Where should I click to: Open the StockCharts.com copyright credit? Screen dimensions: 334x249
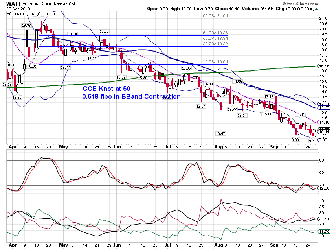pos(300,4)
